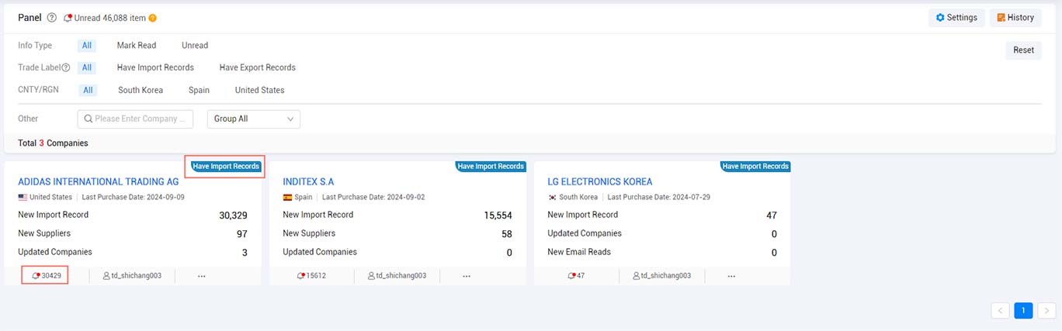Viewport: 1062px width, 331px height.
Task: Click Have Import Records badge on Adidas card
Action: pos(225,166)
